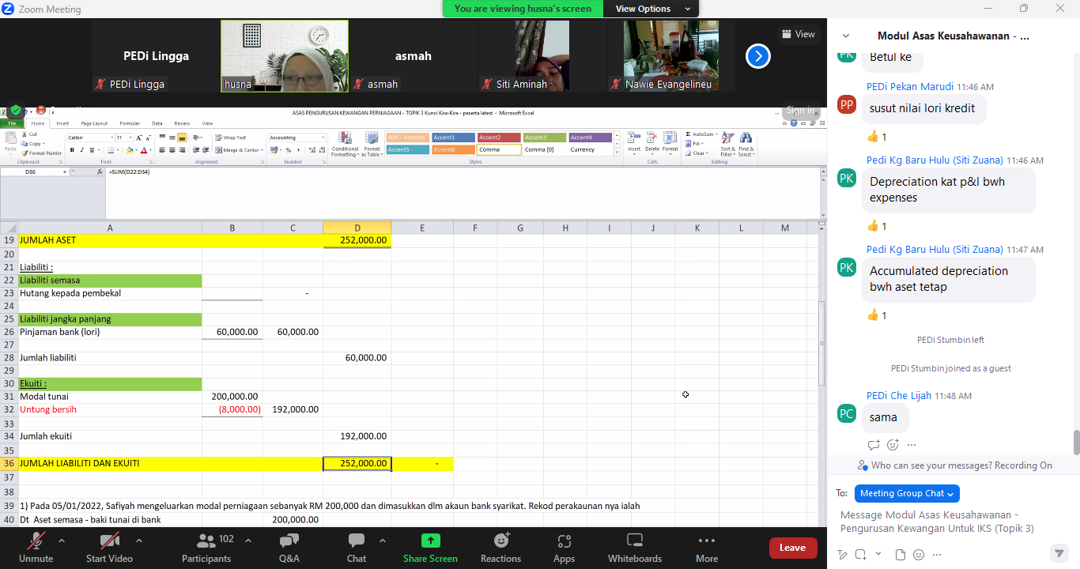1080x569 pixels.
Task: Start Video from the meeting toolbar
Action: [x=109, y=547]
